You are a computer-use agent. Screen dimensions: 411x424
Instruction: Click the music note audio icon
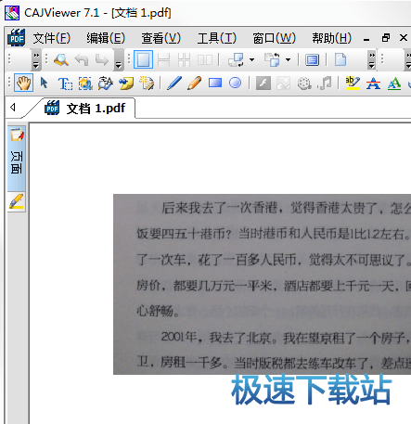(x=325, y=83)
